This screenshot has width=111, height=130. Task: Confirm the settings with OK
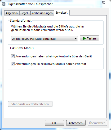point(54,123)
